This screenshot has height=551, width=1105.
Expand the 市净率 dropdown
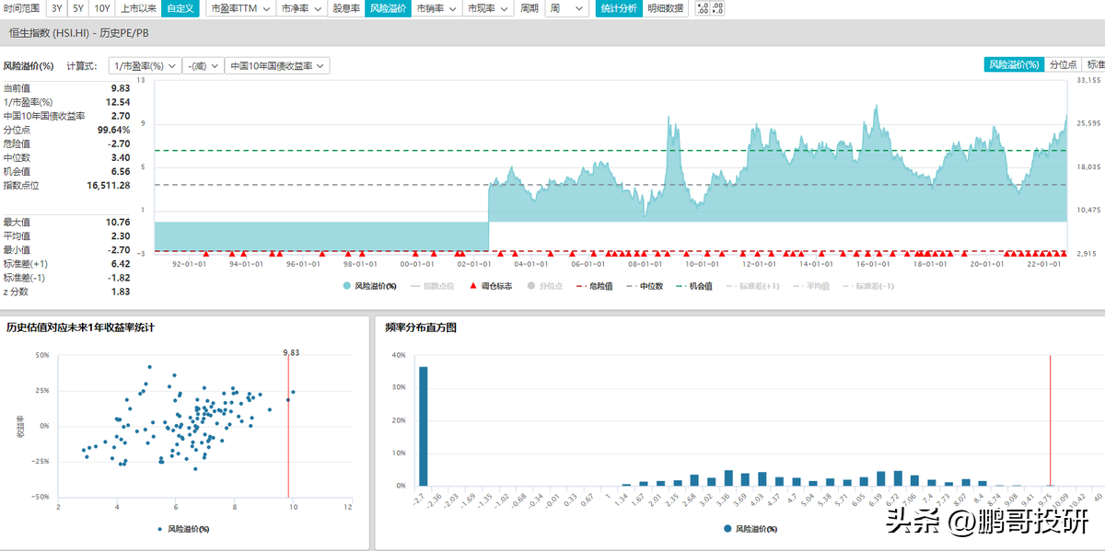click(x=301, y=8)
